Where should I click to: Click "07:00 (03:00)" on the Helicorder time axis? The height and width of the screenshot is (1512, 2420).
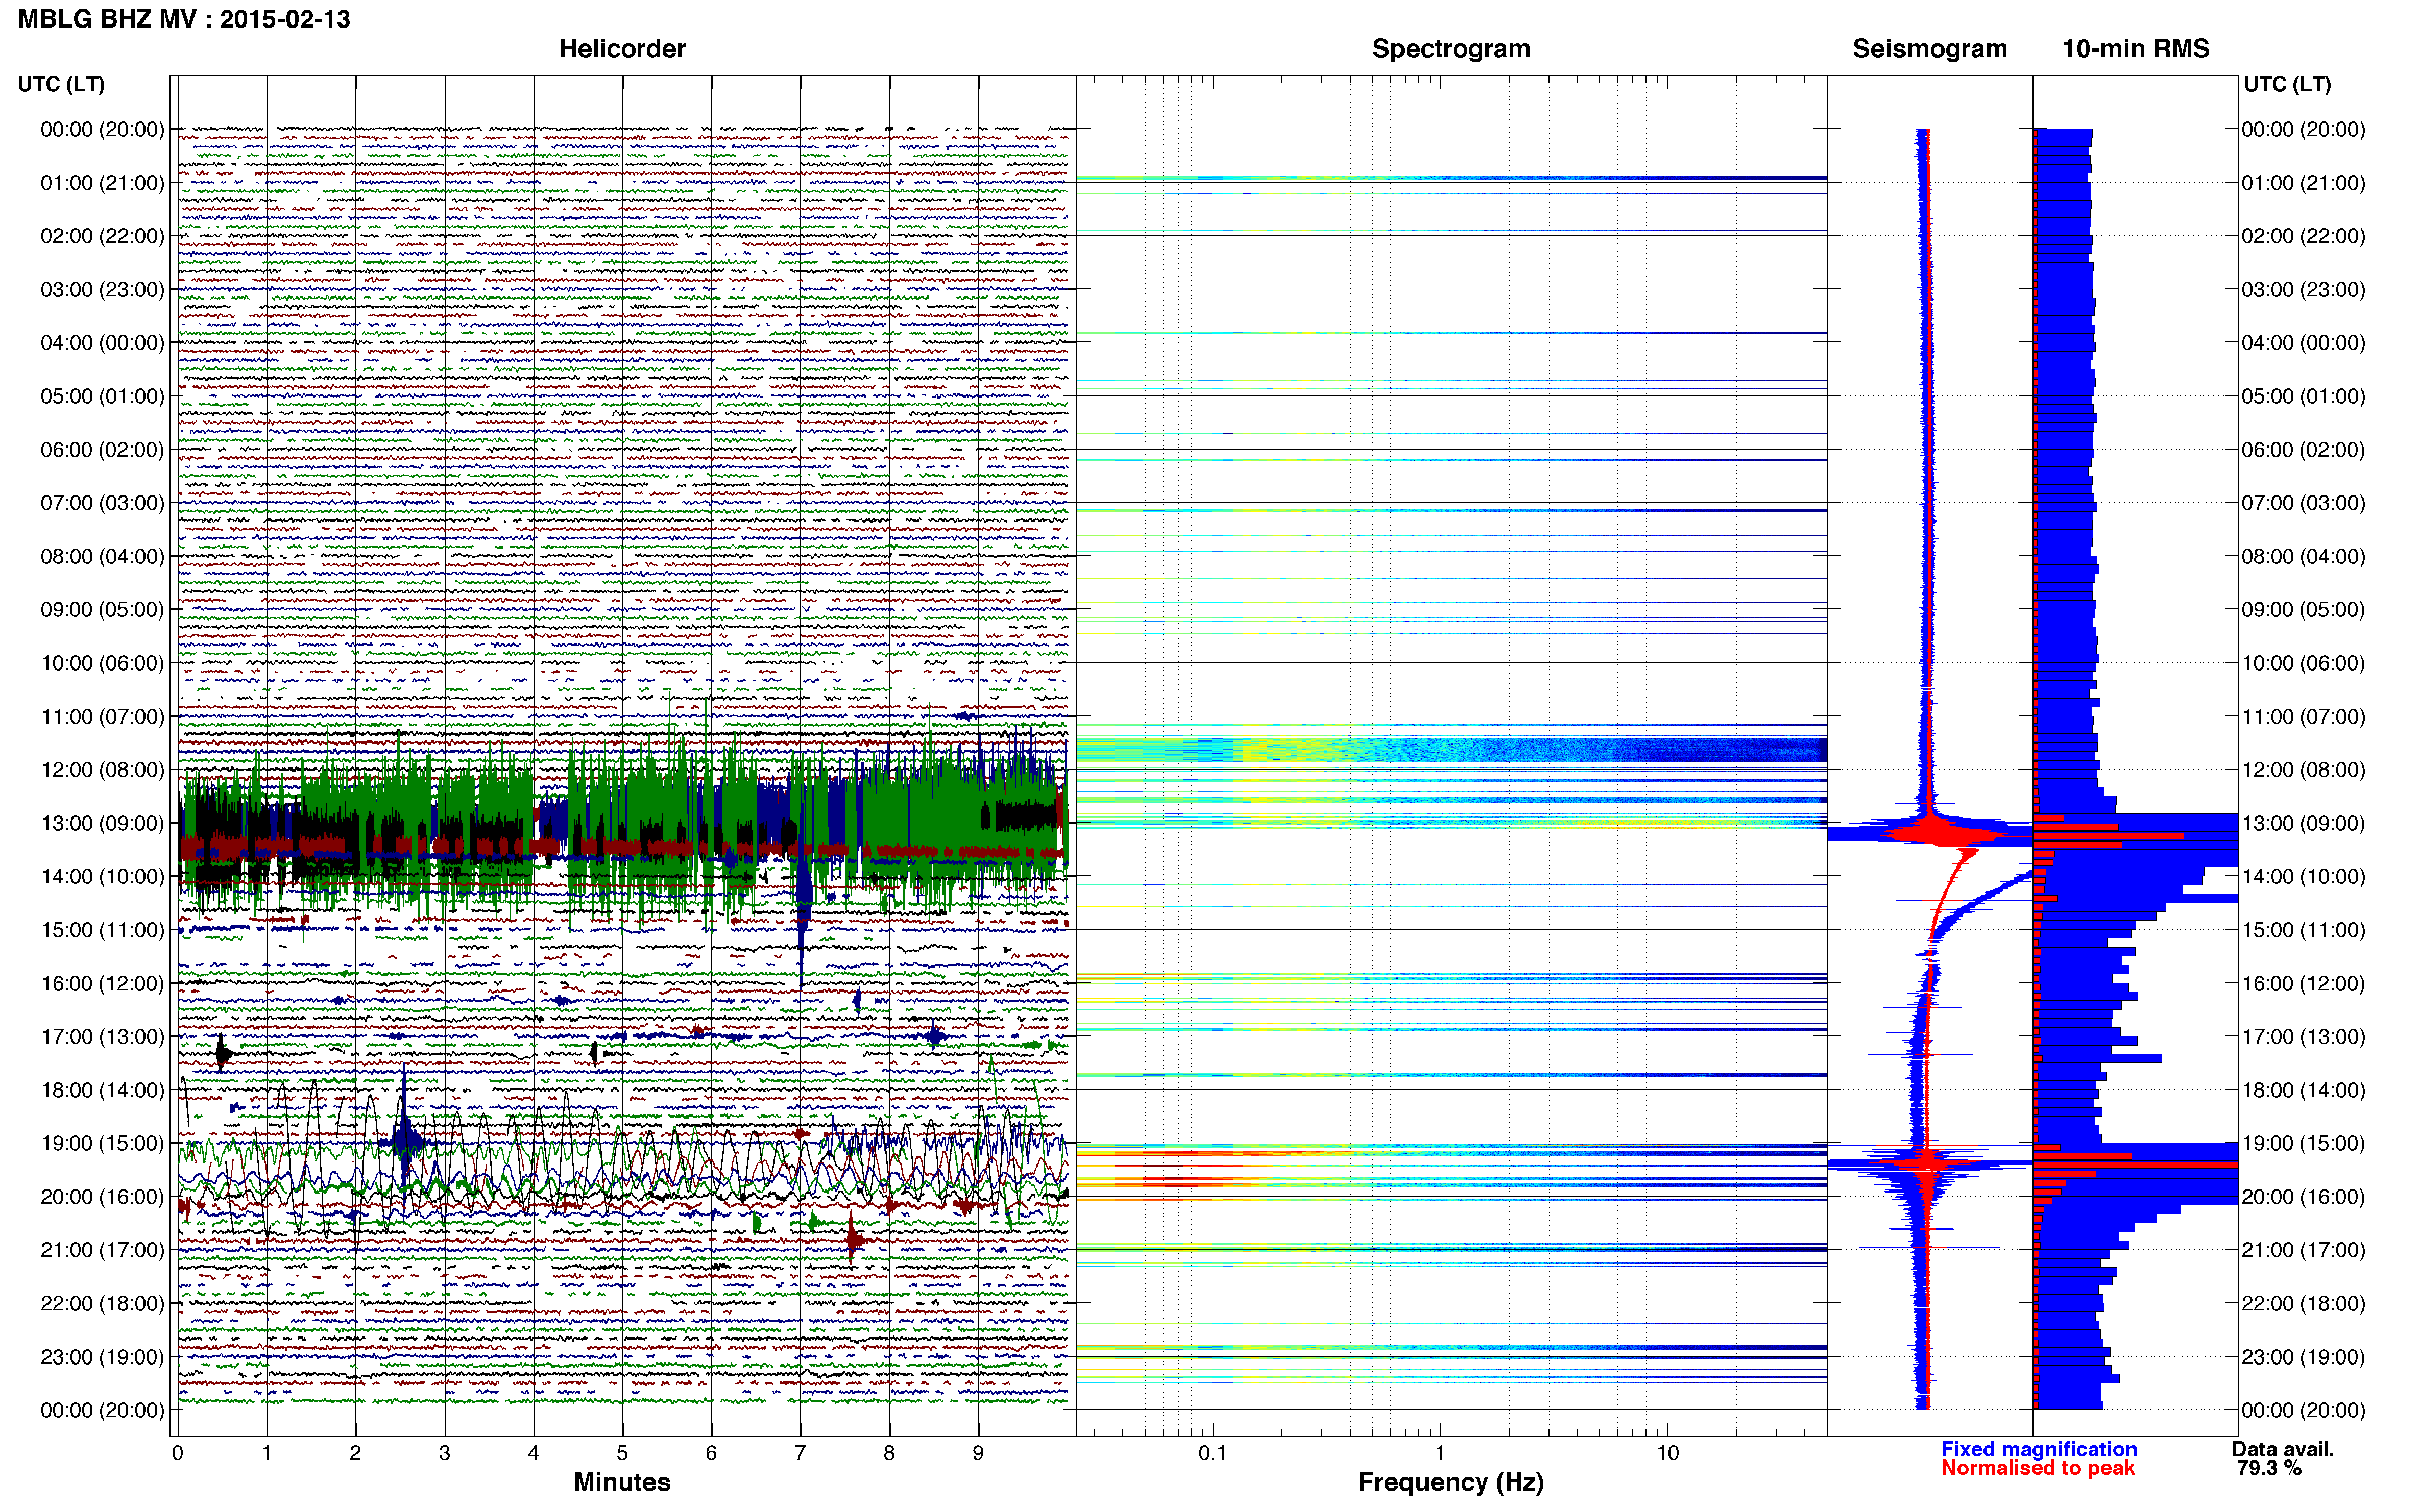coord(102,503)
